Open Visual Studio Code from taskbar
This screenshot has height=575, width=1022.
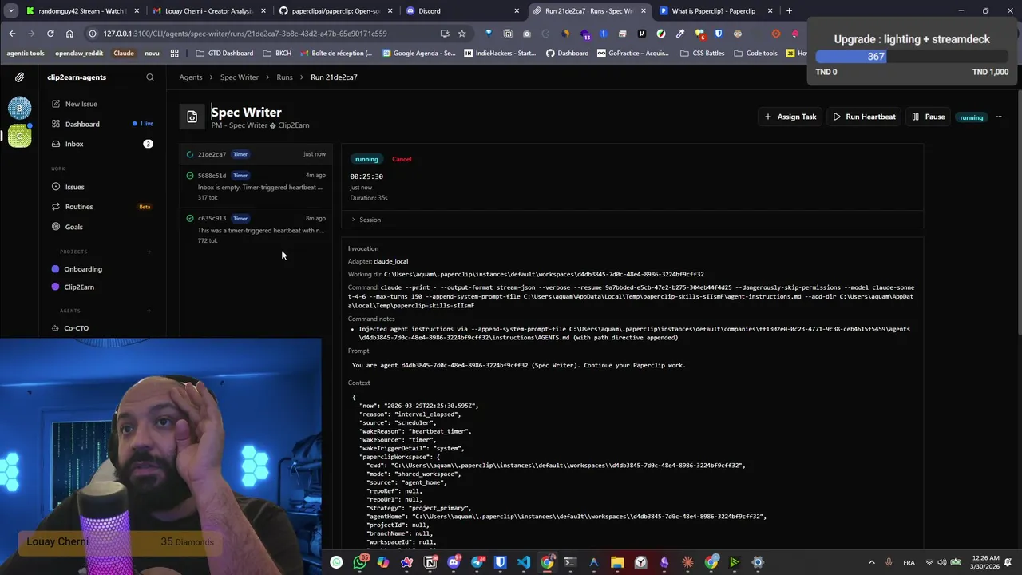[x=524, y=562]
